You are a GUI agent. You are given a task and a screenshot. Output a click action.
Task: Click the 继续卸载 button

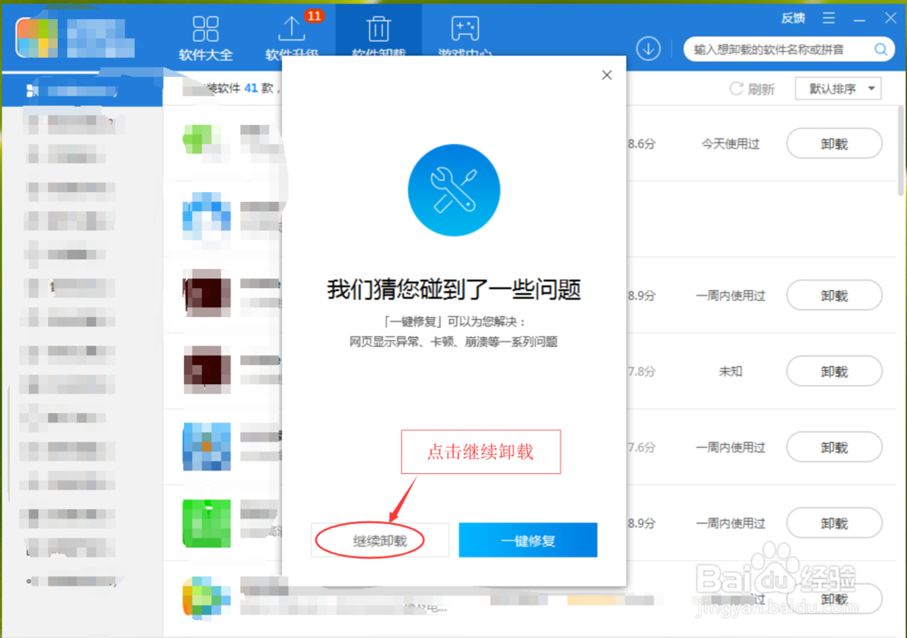(380, 539)
